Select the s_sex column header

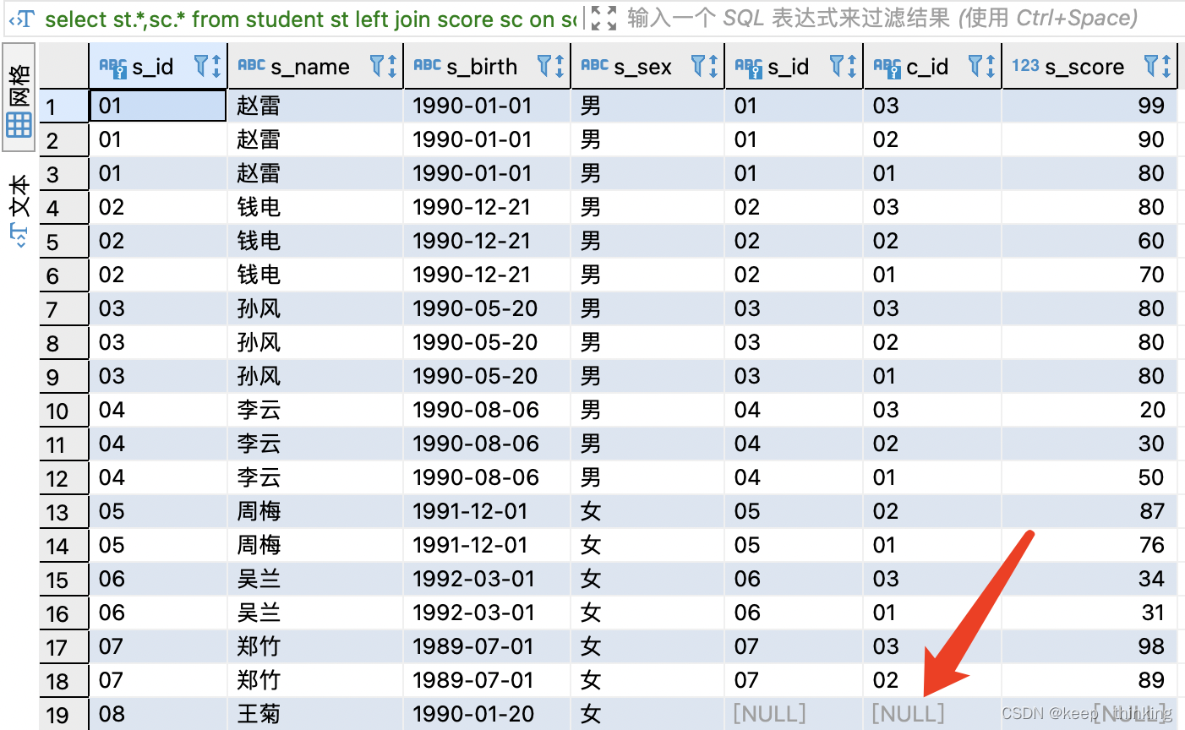(x=647, y=66)
